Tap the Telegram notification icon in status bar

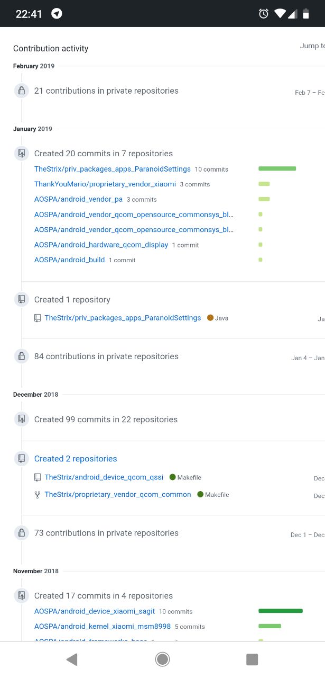click(57, 14)
